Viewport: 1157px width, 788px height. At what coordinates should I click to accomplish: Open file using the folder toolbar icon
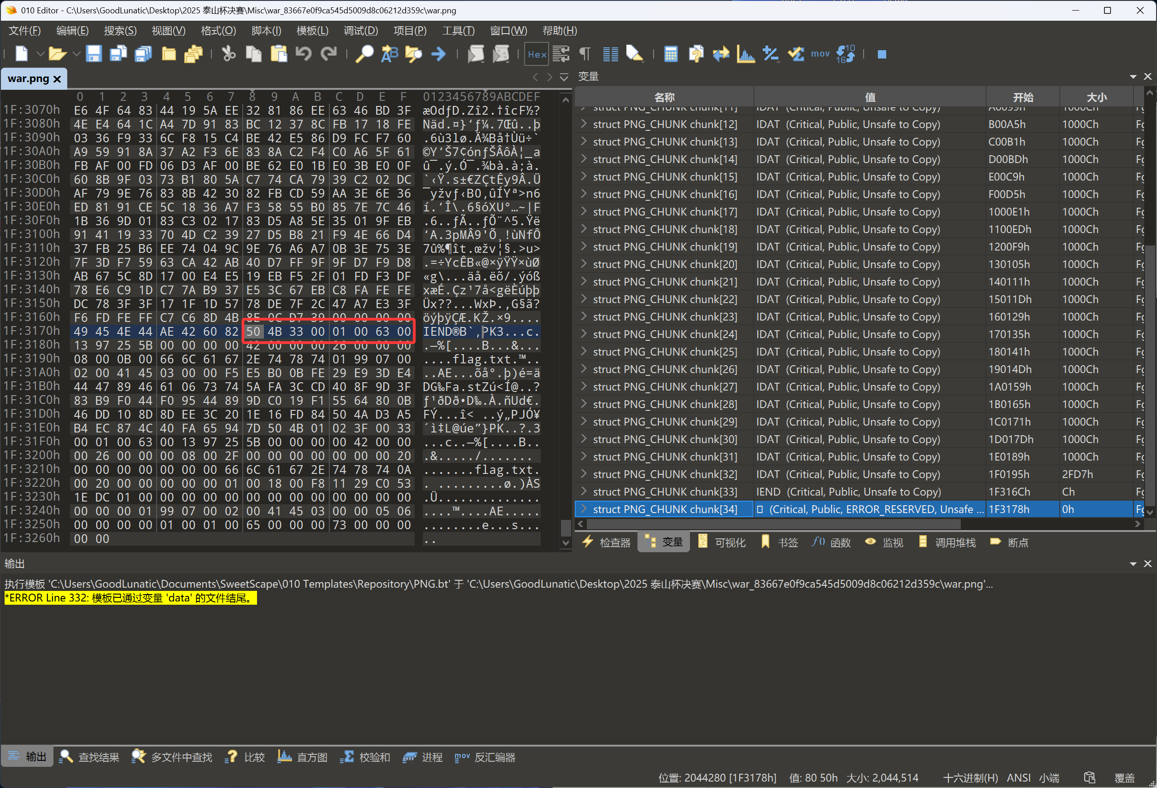click(x=57, y=54)
